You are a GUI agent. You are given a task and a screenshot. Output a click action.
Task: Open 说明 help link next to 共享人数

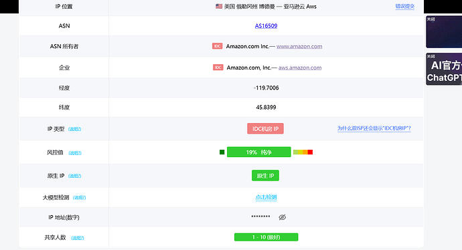(x=78, y=238)
